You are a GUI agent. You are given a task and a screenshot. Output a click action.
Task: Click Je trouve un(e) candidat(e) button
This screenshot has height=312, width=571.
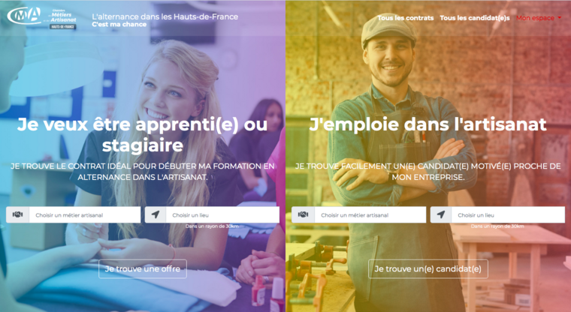pos(428,269)
